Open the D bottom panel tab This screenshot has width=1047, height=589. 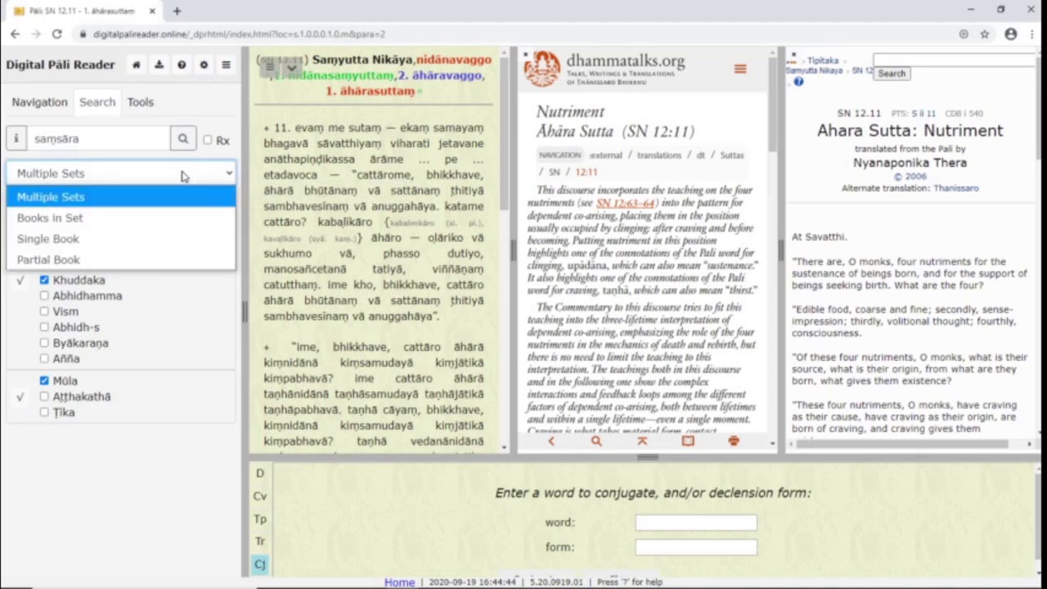(x=260, y=474)
